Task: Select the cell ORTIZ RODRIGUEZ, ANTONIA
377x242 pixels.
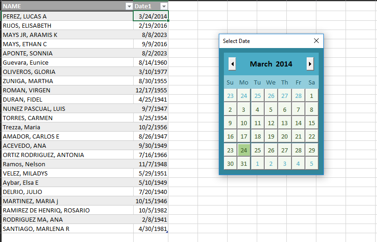Action: click(x=68, y=155)
